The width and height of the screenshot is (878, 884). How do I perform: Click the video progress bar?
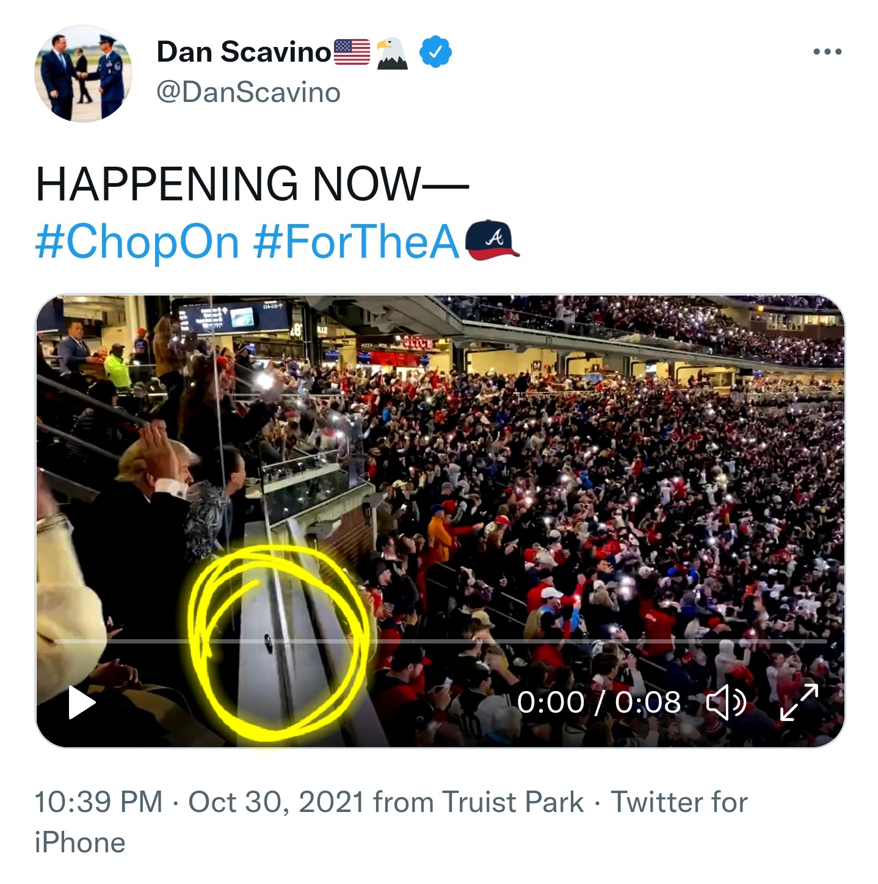coord(440,642)
